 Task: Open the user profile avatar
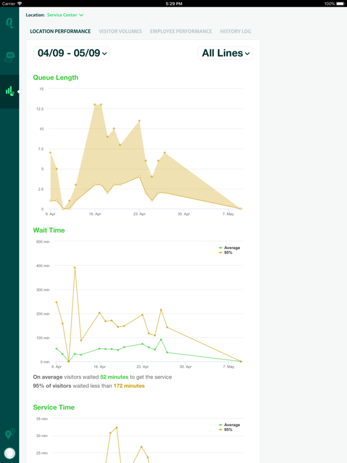(x=10, y=453)
